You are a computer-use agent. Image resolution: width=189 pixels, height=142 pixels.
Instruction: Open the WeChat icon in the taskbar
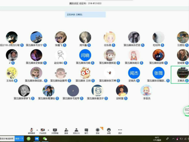[45, 139]
